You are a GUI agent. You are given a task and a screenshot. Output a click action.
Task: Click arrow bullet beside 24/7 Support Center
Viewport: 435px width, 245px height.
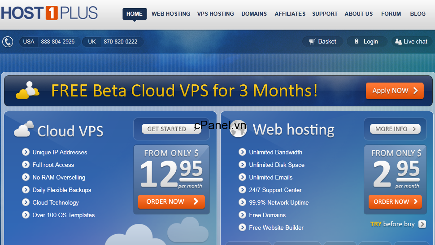243,190
